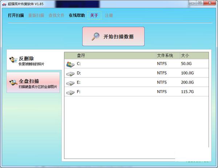Select the 115.7G size cell
This screenshot has width=218, height=168.
pyautogui.click(x=187, y=92)
